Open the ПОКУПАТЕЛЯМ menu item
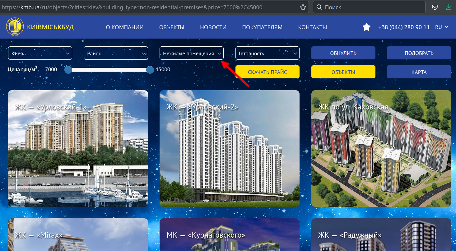 point(262,27)
